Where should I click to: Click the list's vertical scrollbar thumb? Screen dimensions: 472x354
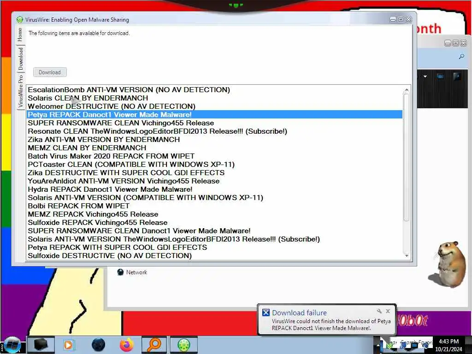407,158
